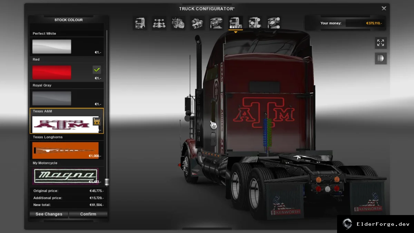Select the My Motorcycle Magna paint
Image resolution: width=414 pixels, height=233 pixels.
[x=66, y=176]
